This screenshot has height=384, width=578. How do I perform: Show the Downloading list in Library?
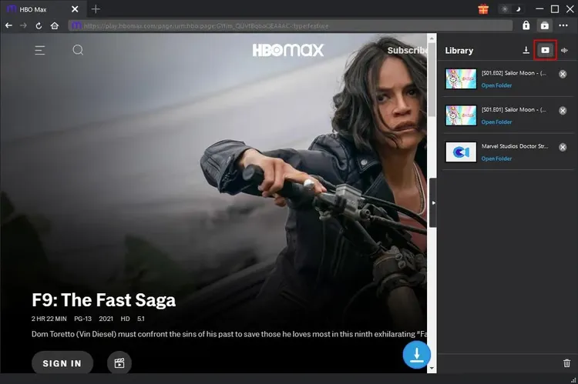(526, 50)
